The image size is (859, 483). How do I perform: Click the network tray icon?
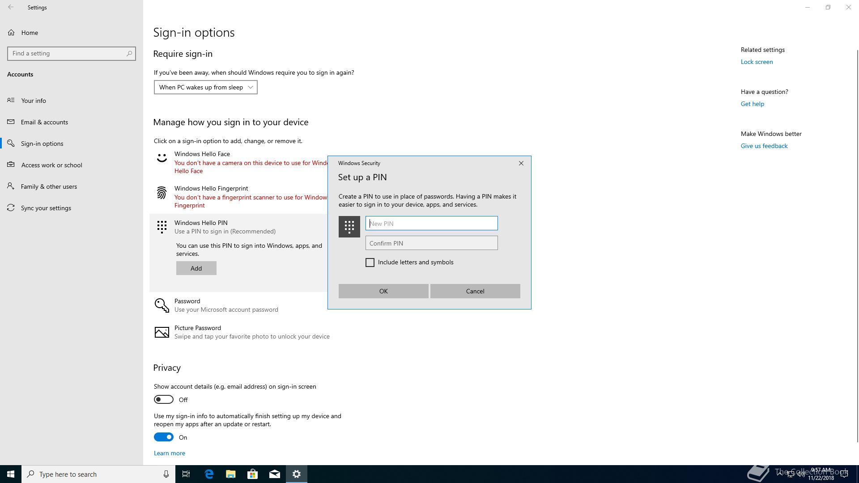click(790, 474)
